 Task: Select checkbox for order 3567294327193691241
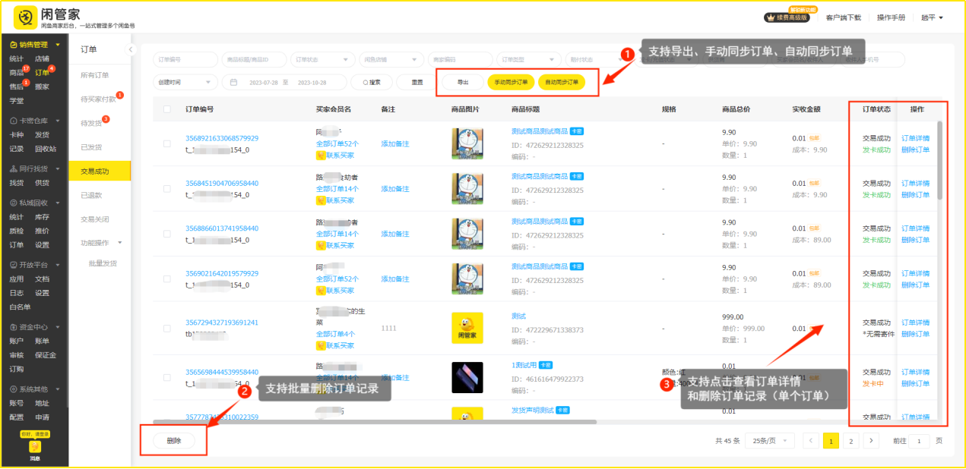[167, 328]
